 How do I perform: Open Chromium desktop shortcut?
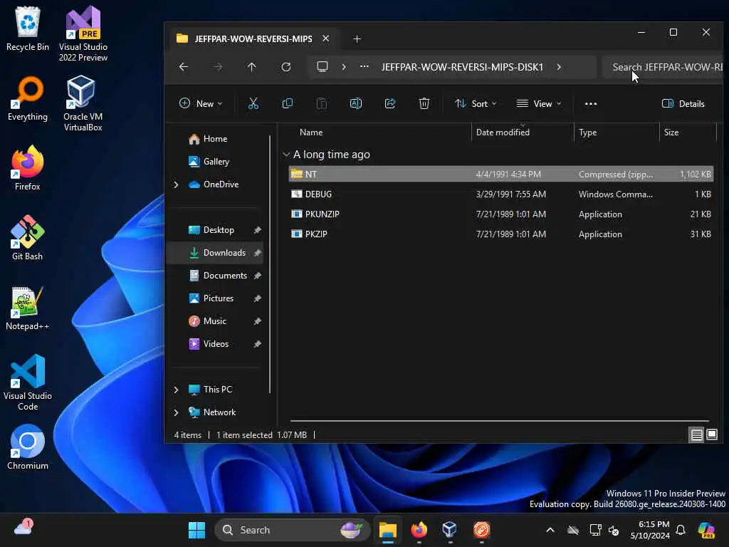coord(28,447)
